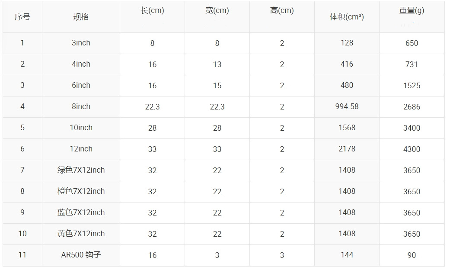Click the 蓝色7X12inch cell
Screen dimensions: 450x270
coord(81,212)
